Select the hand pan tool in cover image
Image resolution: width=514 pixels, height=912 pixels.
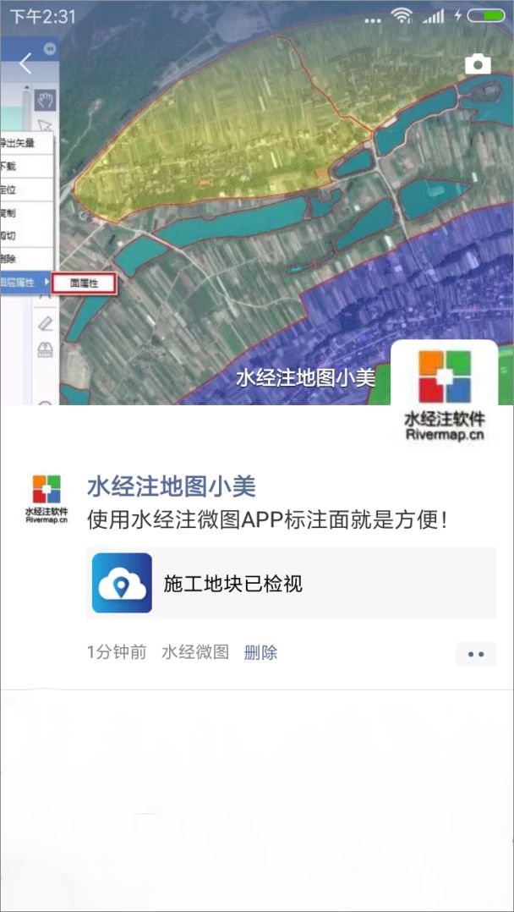coord(45,100)
